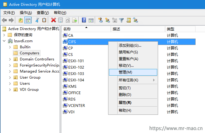Select the ESXI-104 computer row
The width and height of the screenshot is (205, 133).
(x=129, y=80)
